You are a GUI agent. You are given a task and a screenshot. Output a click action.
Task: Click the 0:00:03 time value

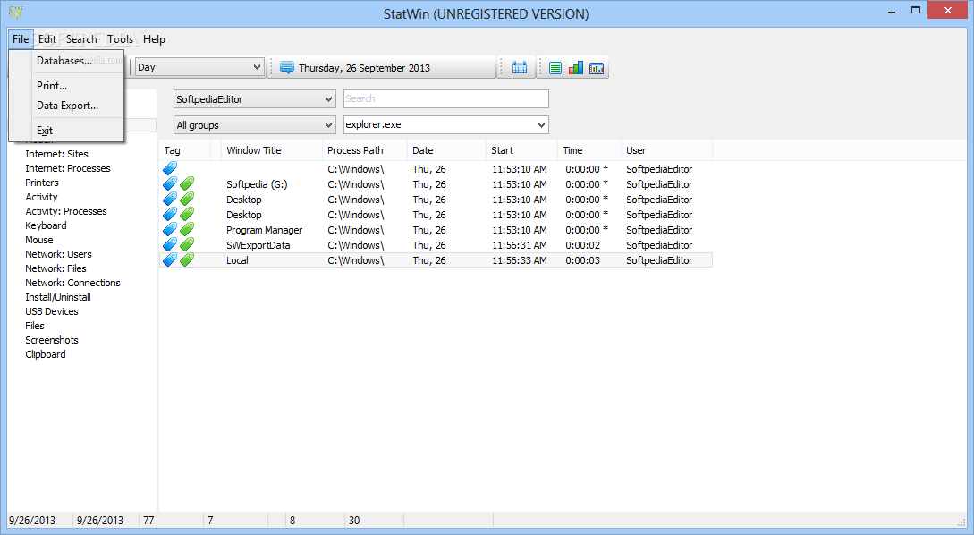coord(582,260)
